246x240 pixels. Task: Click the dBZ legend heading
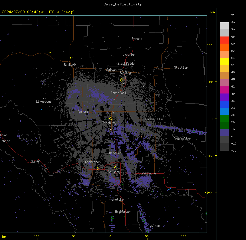click(x=231, y=15)
